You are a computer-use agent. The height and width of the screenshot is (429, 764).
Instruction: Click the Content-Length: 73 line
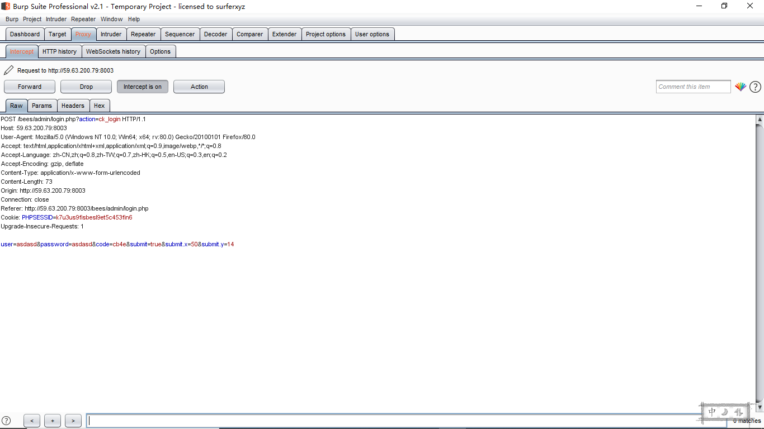click(26, 182)
